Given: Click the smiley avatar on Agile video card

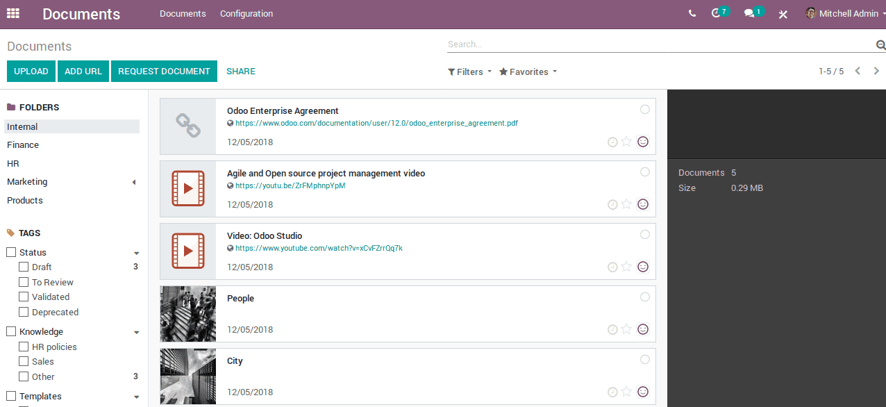Looking at the screenshot, I should [x=643, y=204].
